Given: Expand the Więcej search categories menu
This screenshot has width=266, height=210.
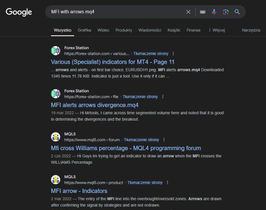Looking at the screenshot, I should pos(217,30).
